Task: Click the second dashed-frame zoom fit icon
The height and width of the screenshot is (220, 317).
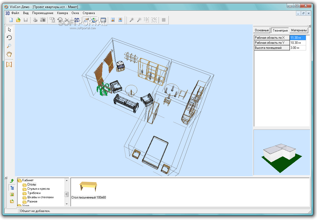Action: pyautogui.click(x=154, y=20)
